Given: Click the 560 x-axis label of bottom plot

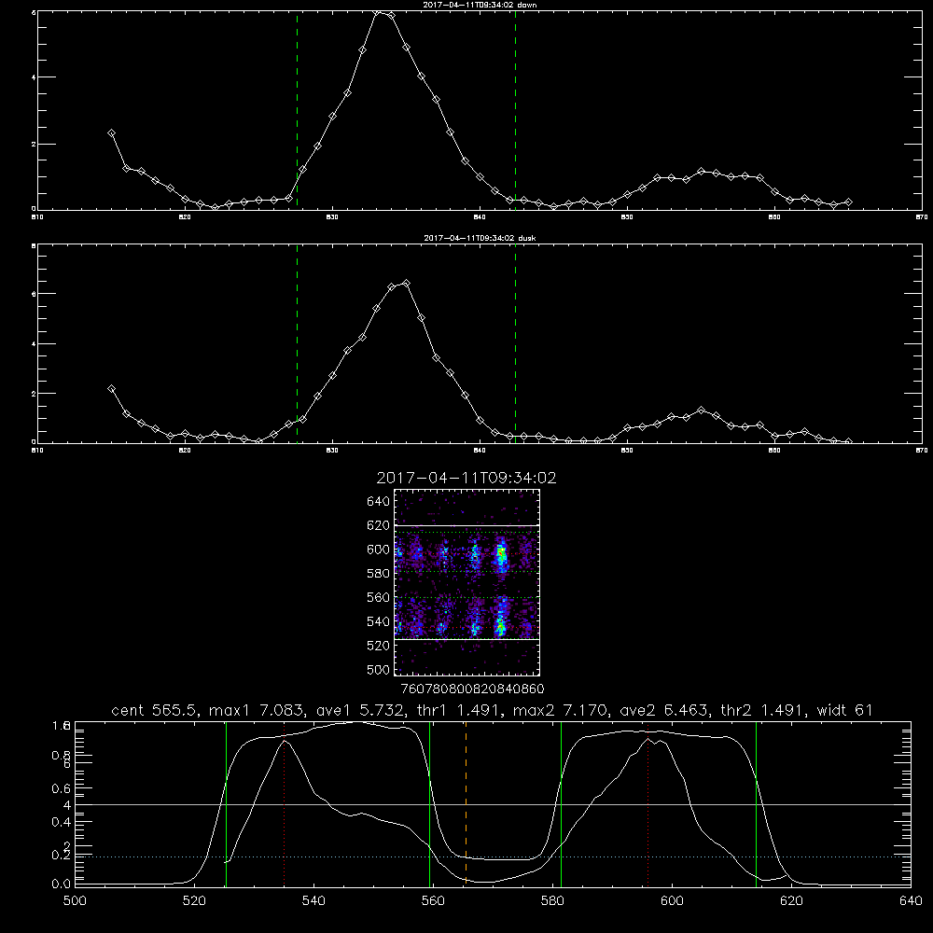Looking at the screenshot, I should click(x=433, y=901).
